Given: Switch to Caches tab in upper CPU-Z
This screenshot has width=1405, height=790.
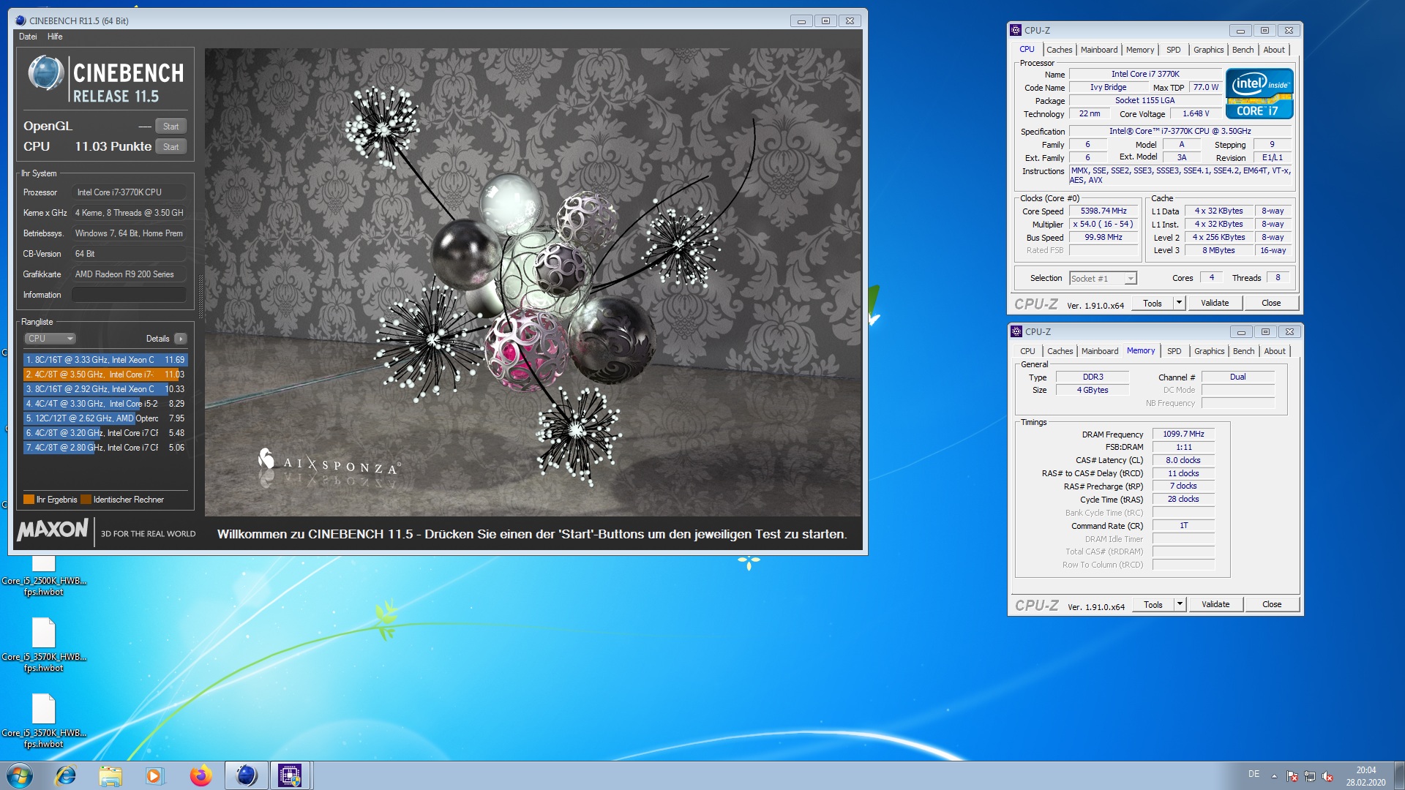Looking at the screenshot, I should tap(1059, 50).
